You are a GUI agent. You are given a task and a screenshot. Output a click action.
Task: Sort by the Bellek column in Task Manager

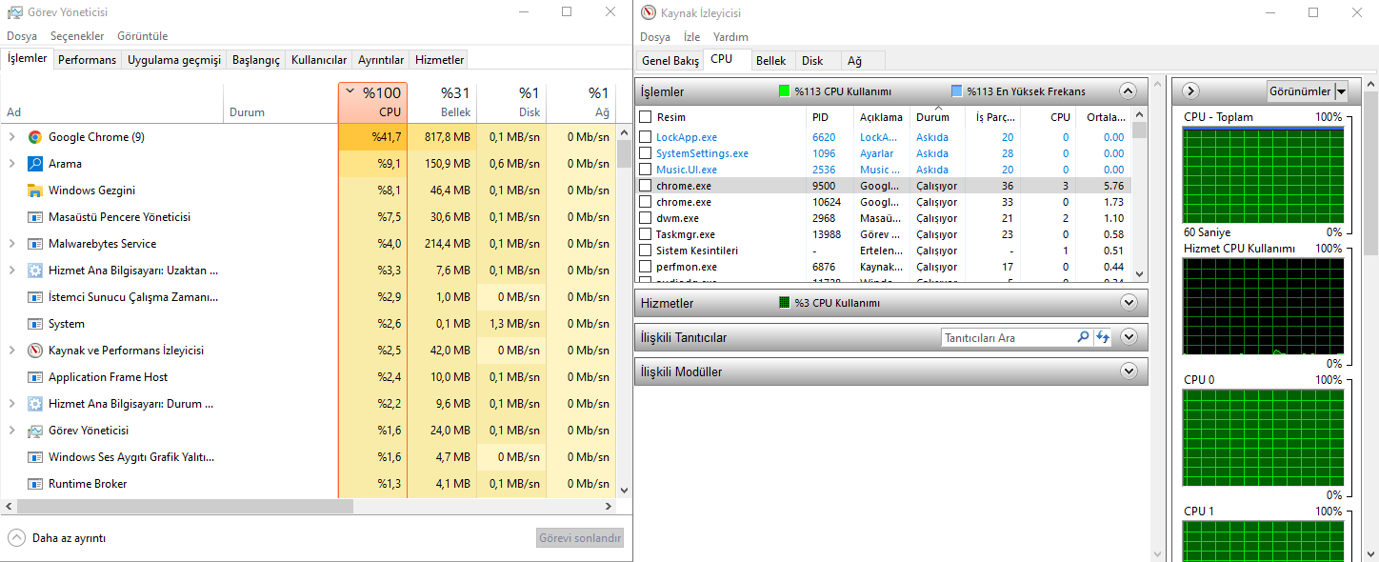tap(442, 102)
